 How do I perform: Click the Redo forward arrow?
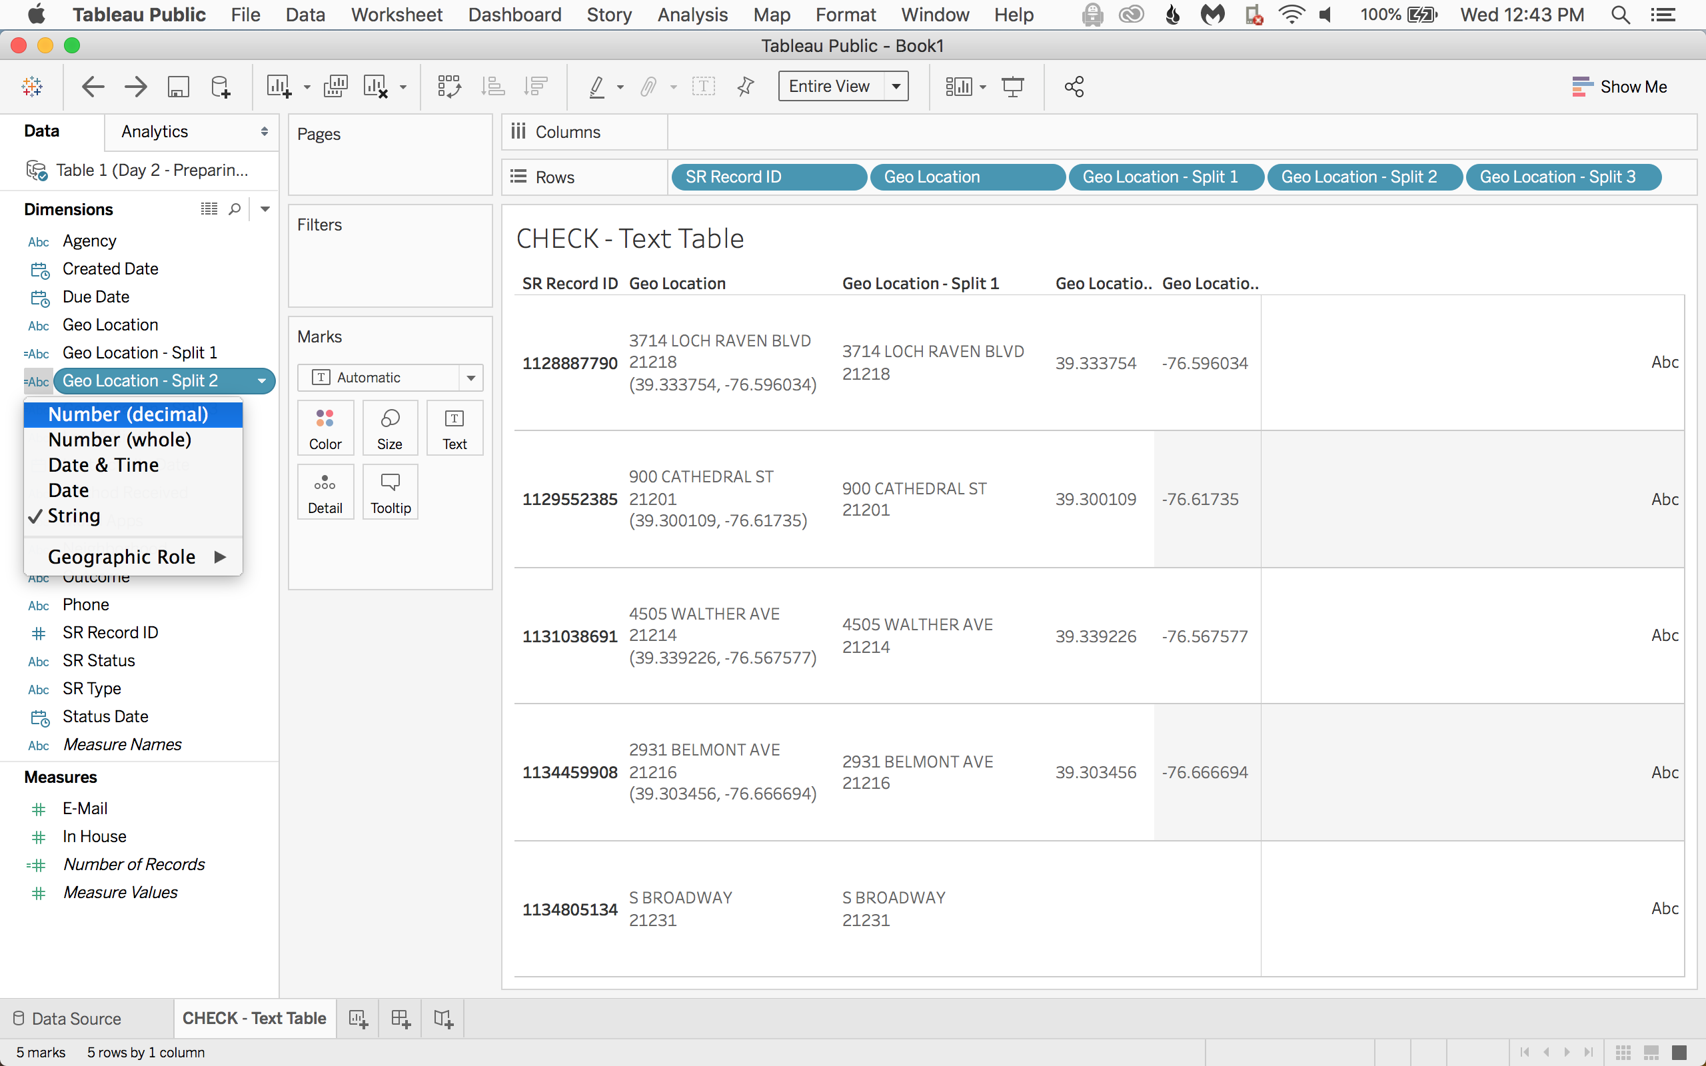tap(135, 87)
